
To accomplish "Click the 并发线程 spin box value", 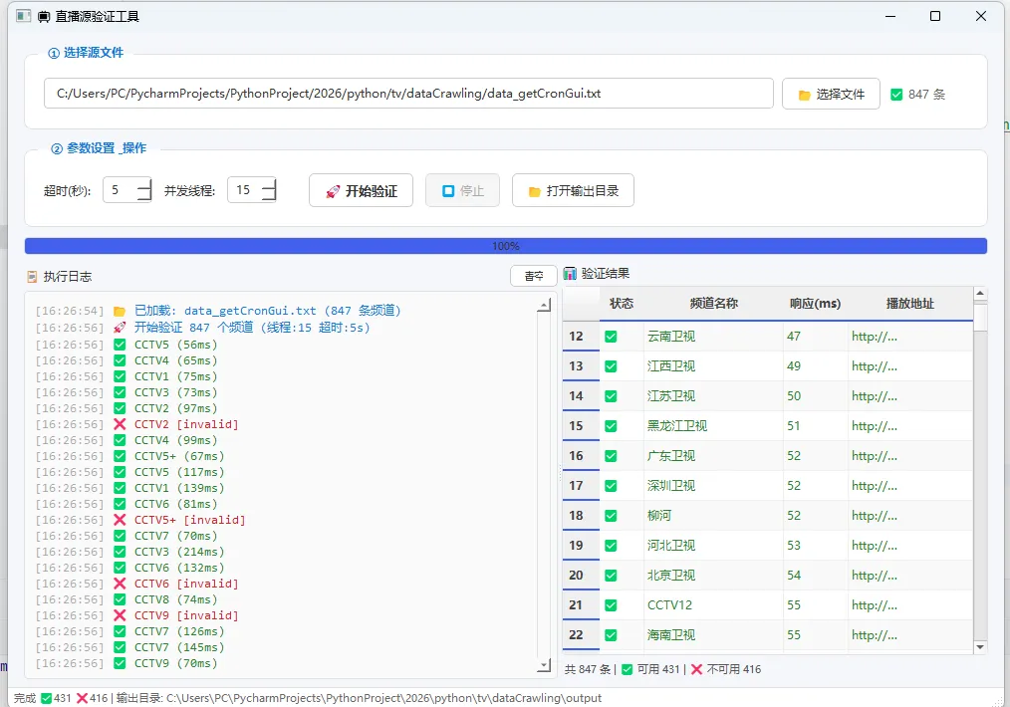I will 243,190.
